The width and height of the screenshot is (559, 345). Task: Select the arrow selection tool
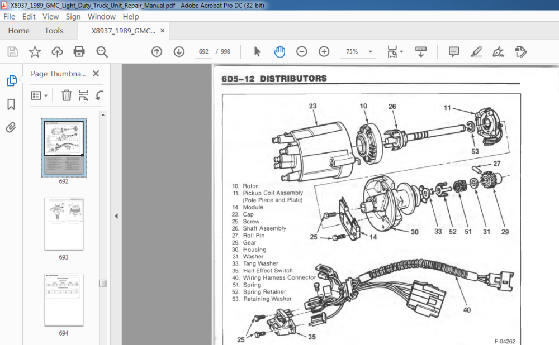pyautogui.click(x=257, y=51)
